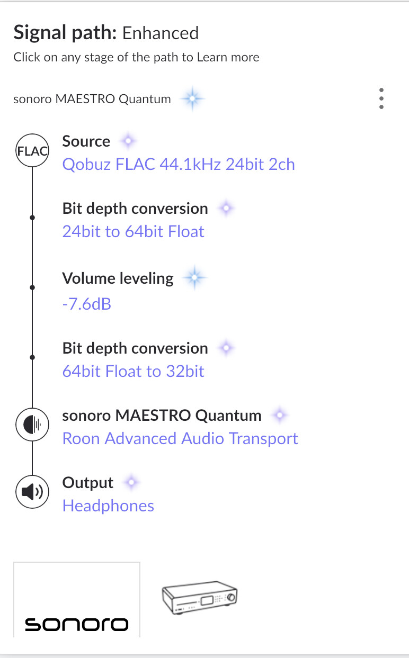The height and width of the screenshot is (658, 409).
Task: Open the three-dot options menu
Action: pos(381,99)
